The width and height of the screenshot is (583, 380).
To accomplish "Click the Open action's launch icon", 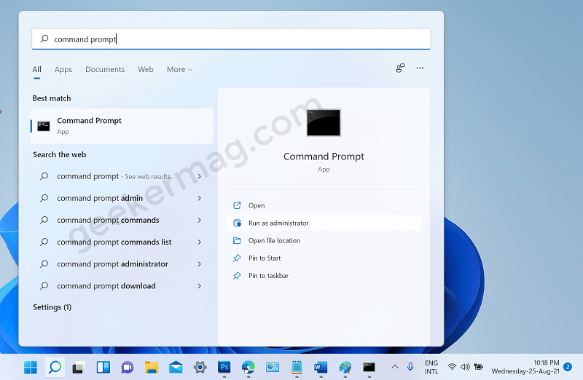I will point(237,205).
